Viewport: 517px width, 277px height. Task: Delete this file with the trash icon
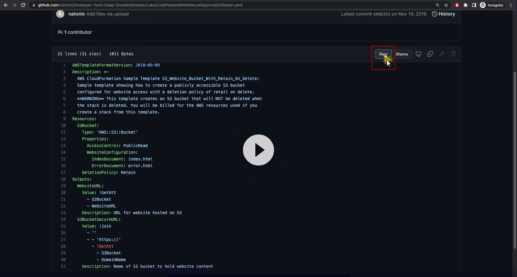coord(453,54)
